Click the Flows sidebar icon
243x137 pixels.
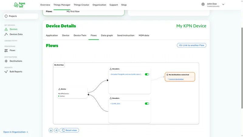click(x=6, y=51)
